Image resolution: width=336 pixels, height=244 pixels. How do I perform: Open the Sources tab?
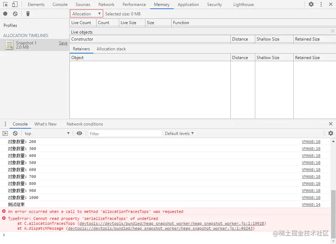click(x=83, y=4)
